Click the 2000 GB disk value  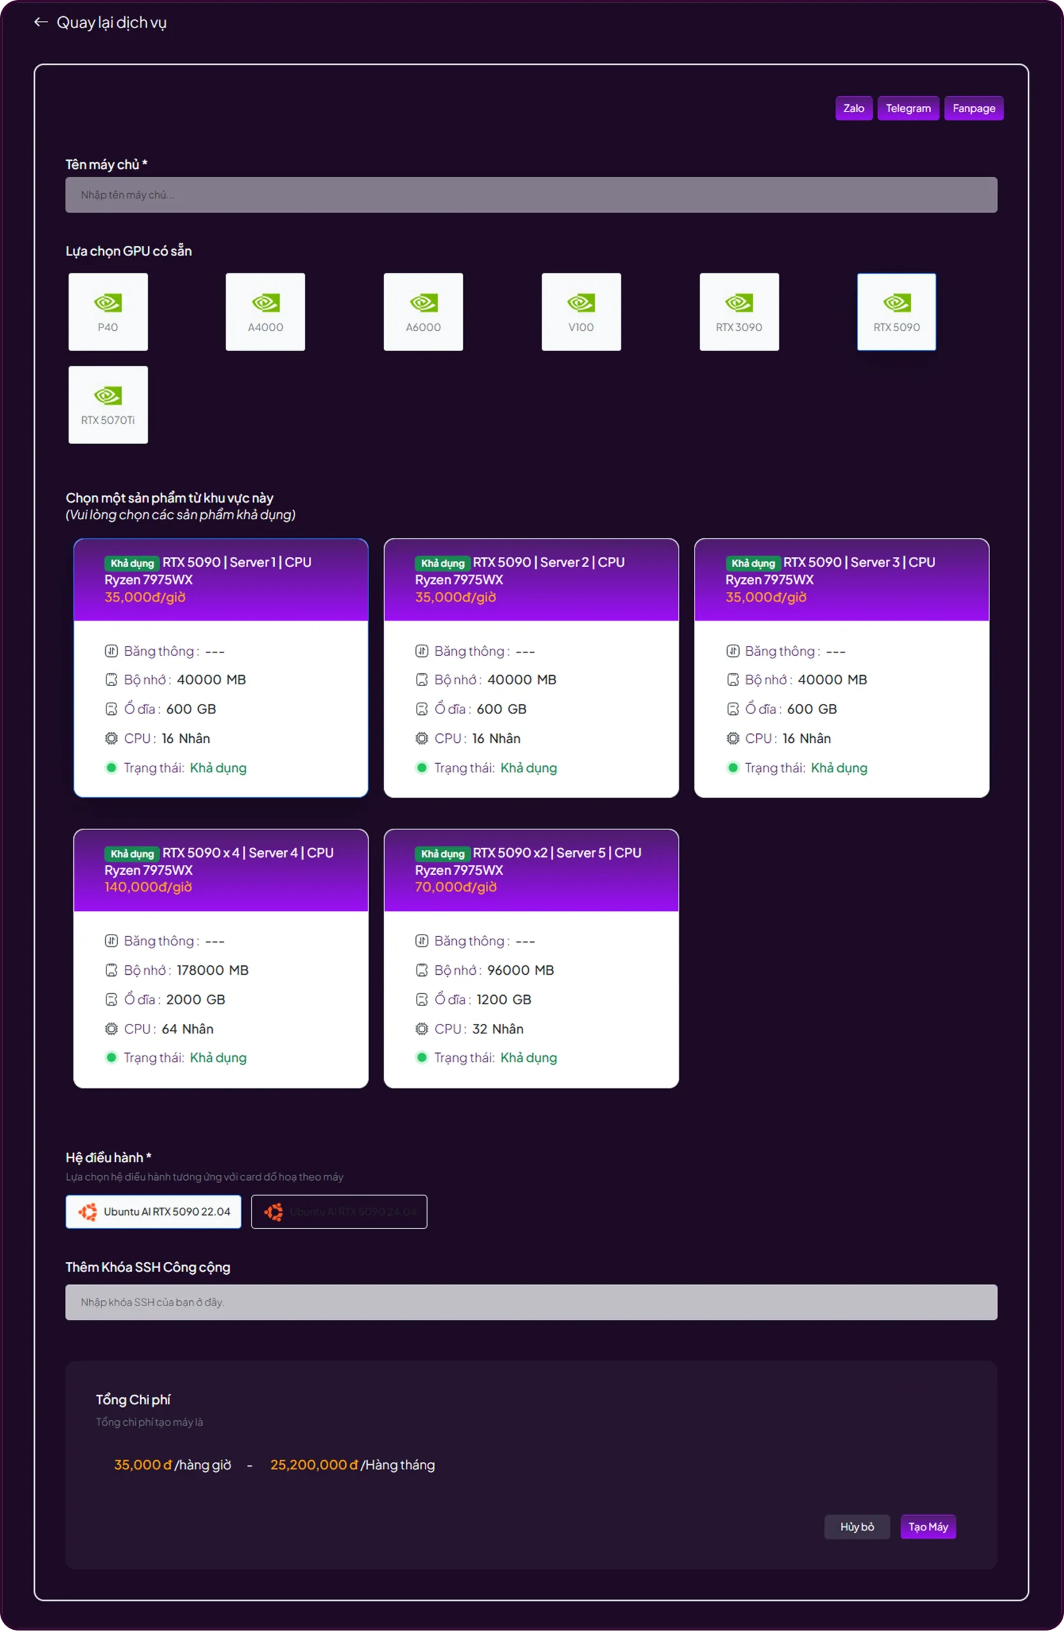pyautogui.click(x=195, y=999)
